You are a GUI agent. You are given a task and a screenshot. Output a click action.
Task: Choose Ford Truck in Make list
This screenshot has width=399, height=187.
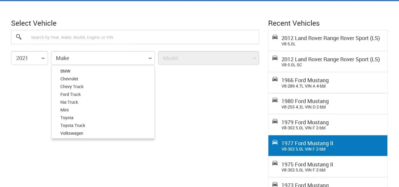point(103,94)
